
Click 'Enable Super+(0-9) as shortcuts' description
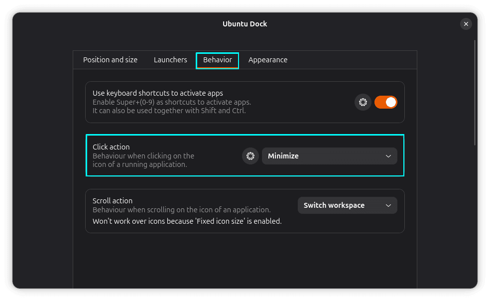pyautogui.click(x=172, y=102)
